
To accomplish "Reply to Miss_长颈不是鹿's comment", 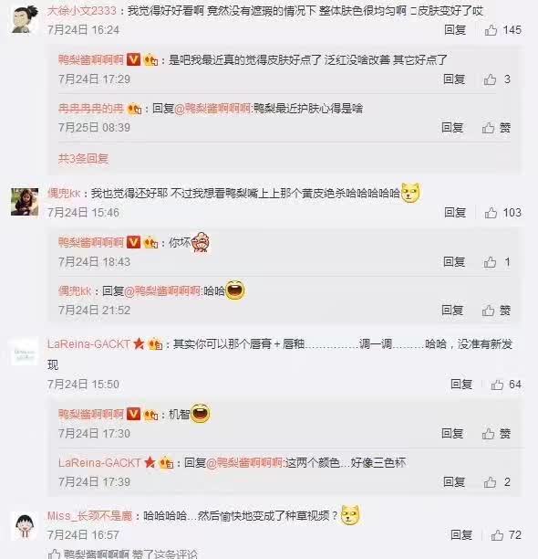I will 461,535.
